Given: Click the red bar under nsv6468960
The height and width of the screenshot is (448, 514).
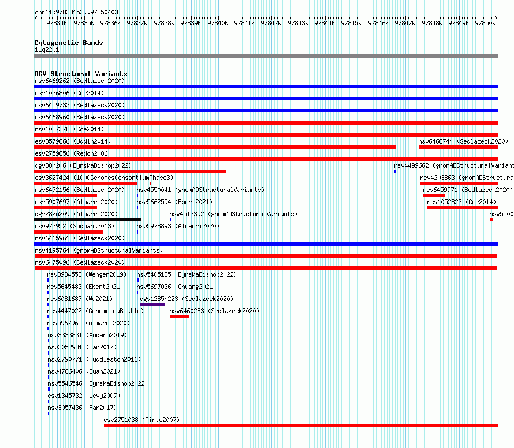Looking at the screenshot, I should pos(266,123).
